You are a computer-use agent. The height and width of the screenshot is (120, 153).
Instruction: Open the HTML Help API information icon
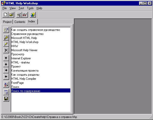tap(33, 15)
